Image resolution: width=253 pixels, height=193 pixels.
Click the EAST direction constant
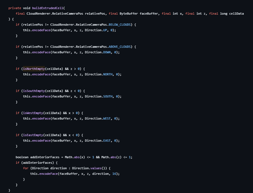pos(107,141)
